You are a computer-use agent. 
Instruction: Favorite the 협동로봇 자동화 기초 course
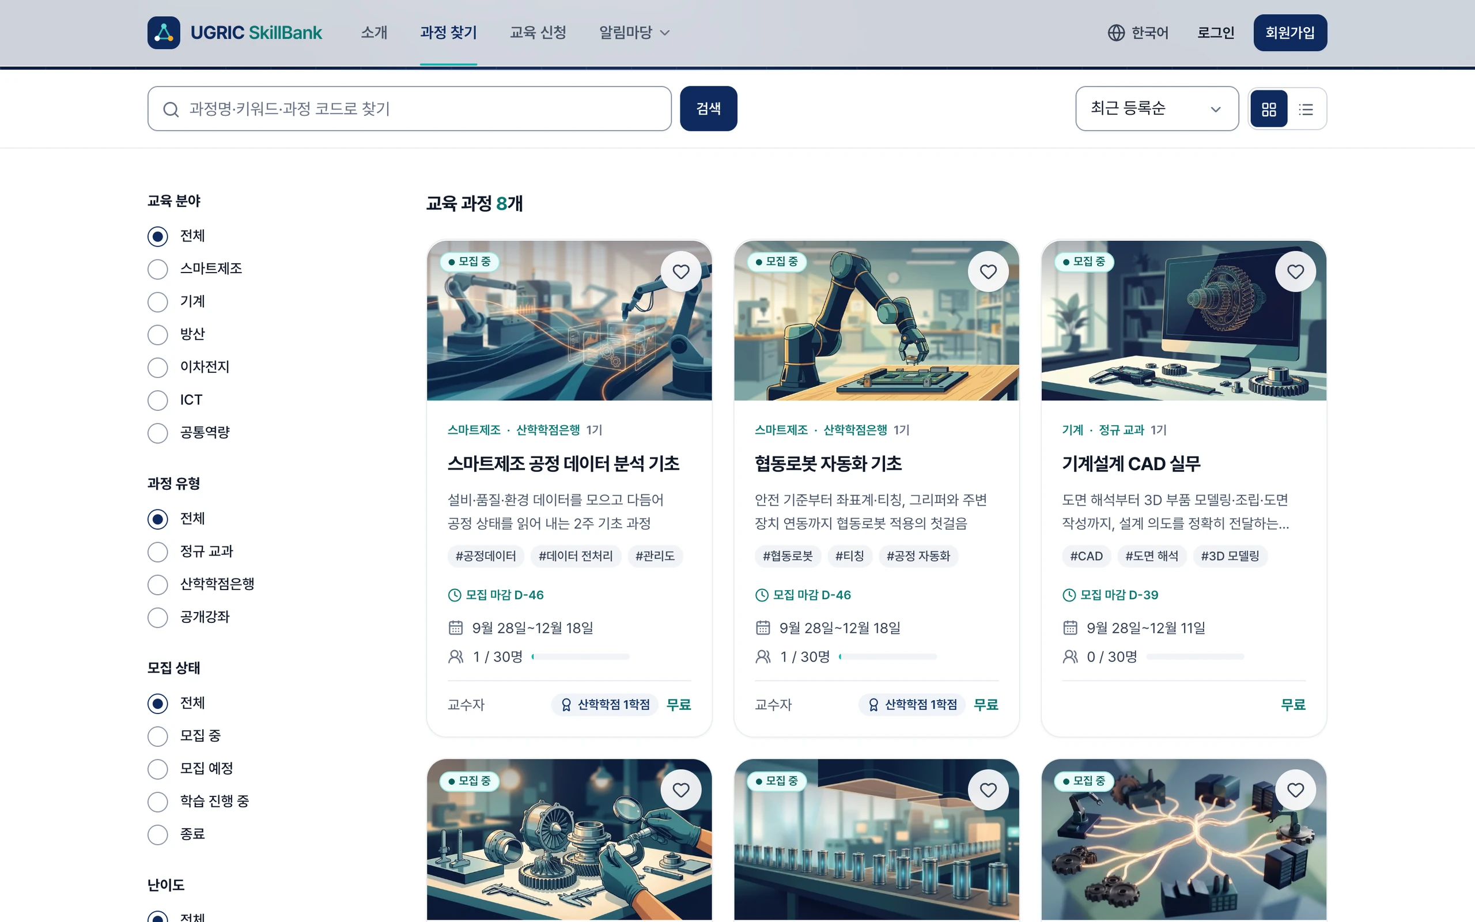tap(988, 271)
